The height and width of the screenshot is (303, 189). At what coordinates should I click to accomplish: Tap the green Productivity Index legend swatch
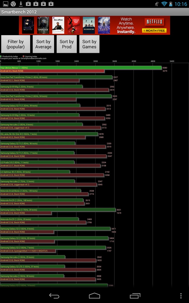point(1,57)
